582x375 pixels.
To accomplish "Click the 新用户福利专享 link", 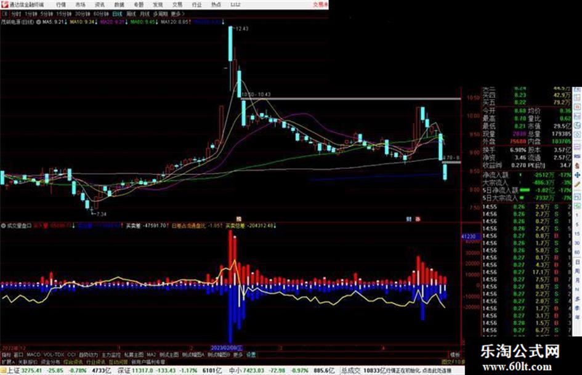I will (148, 361).
